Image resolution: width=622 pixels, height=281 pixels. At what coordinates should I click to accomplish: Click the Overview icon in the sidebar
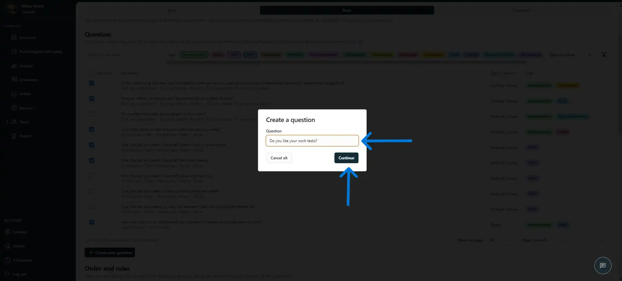pos(14,38)
